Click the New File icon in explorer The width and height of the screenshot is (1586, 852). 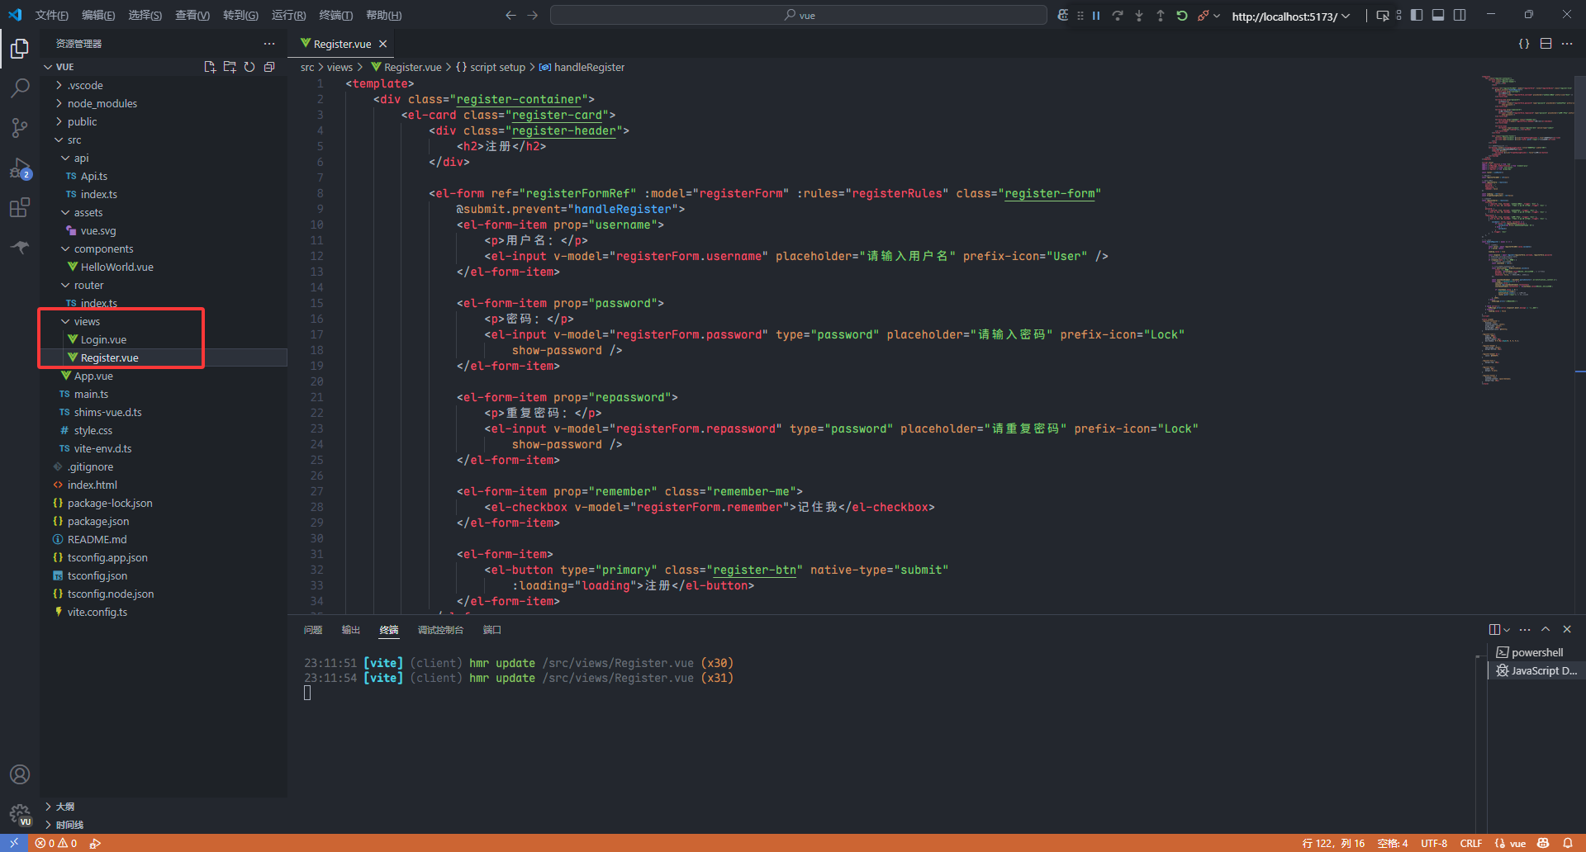(x=210, y=67)
